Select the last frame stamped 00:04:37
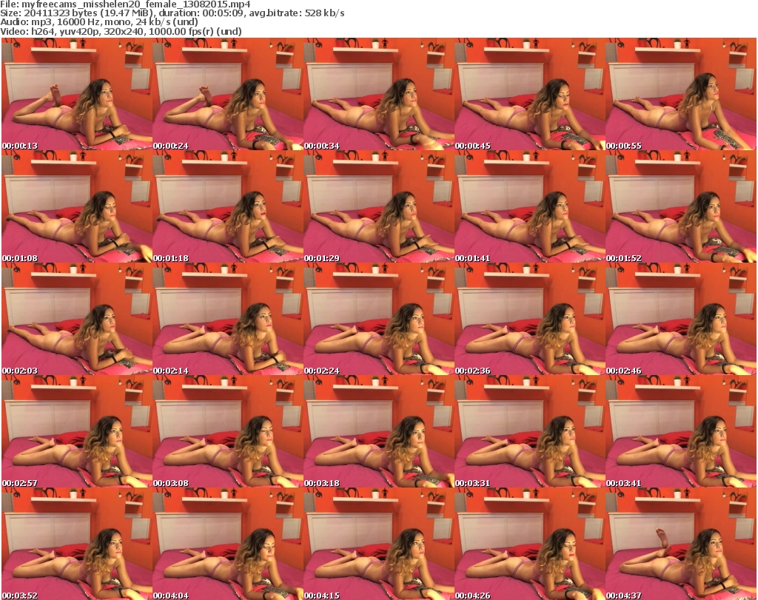 click(x=681, y=544)
